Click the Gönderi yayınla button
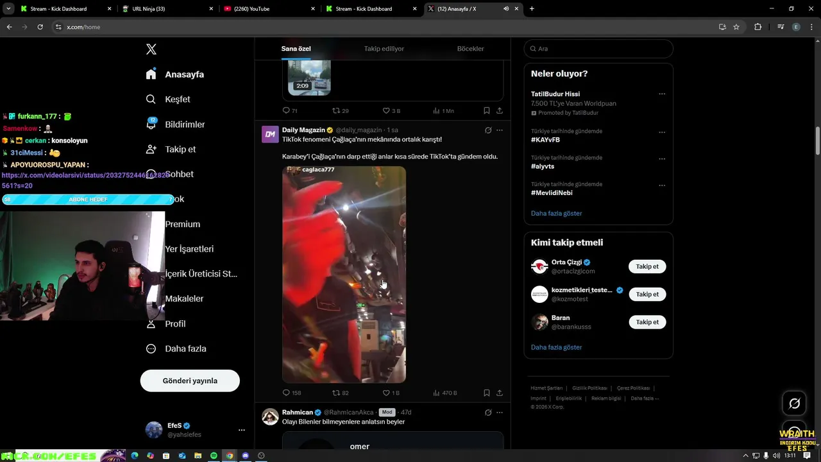 [x=190, y=381]
